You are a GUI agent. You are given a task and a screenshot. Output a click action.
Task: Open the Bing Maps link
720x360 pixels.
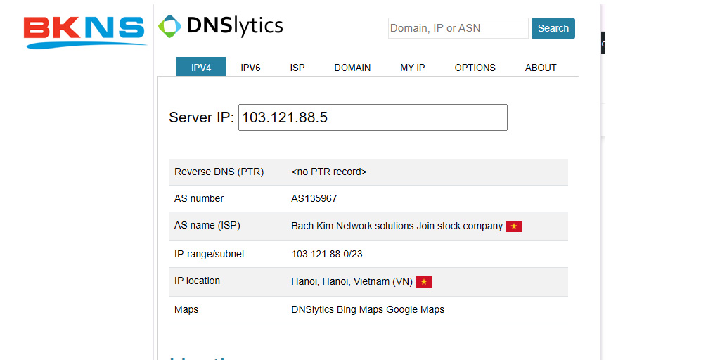(x=360, y=309)
